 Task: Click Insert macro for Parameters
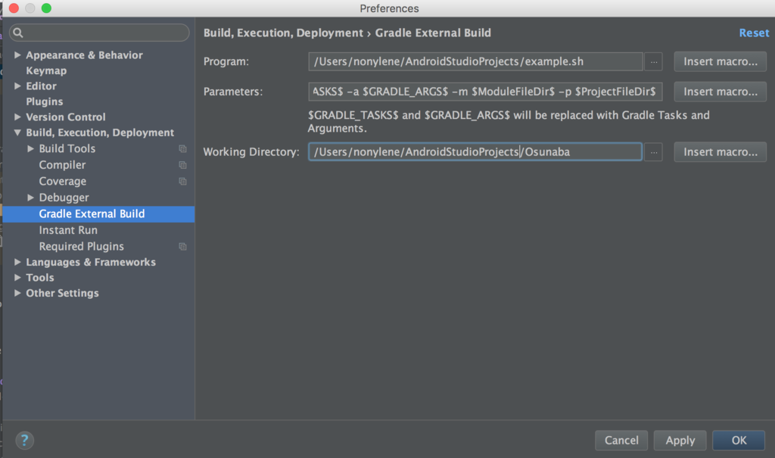pos(721,92)
